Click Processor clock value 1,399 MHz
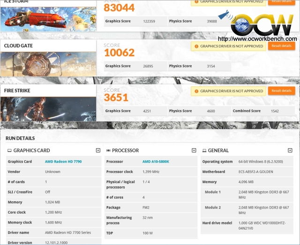 point(151,172)
